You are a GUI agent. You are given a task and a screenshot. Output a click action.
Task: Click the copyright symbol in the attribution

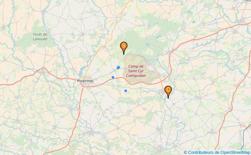pos(185,152)
